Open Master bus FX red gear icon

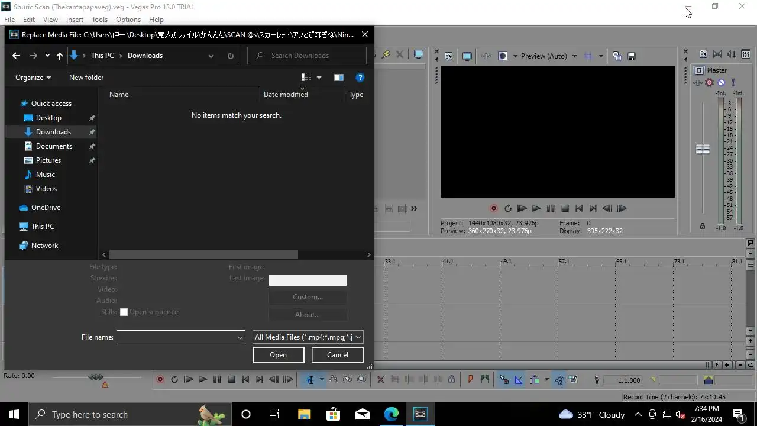(710, 83)
